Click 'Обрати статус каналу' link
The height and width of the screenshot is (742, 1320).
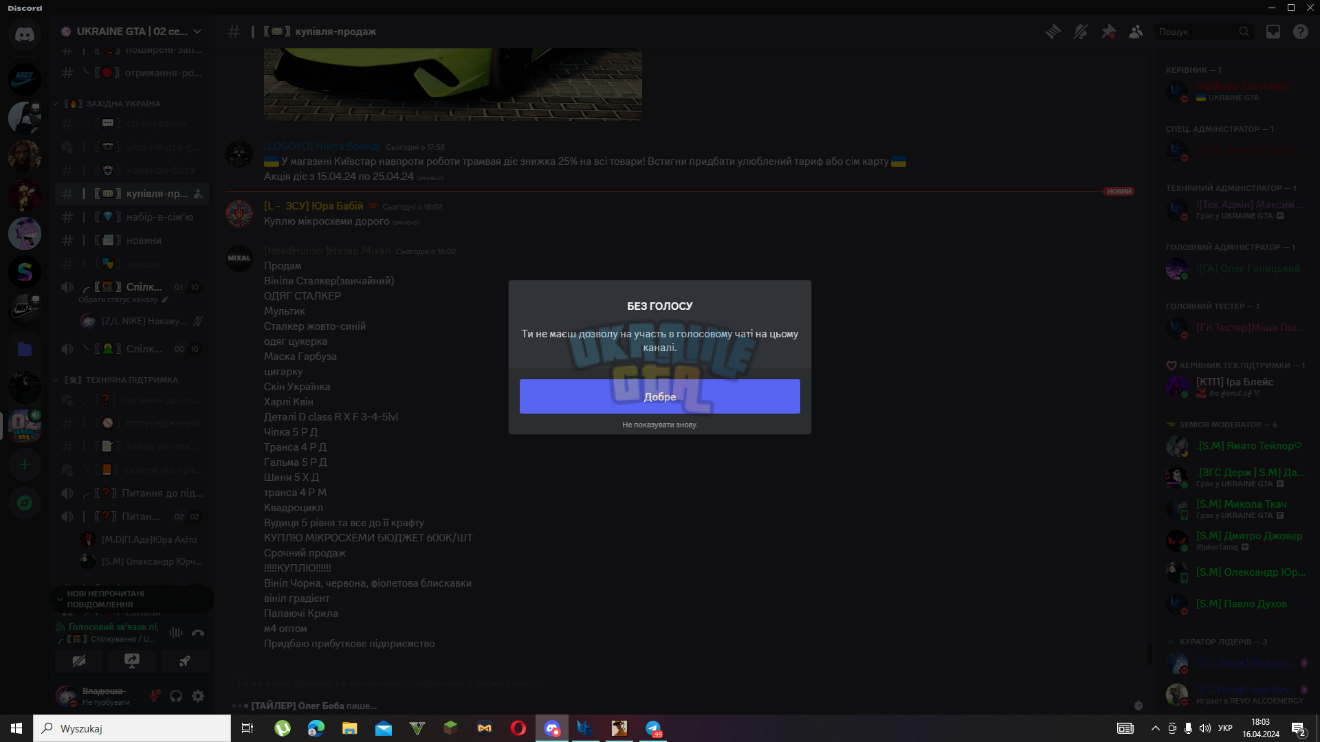click(122, 300)
